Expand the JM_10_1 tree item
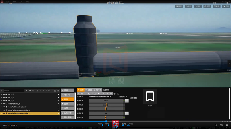The width and height of the screenshot is (231, 129). (1, 94)
